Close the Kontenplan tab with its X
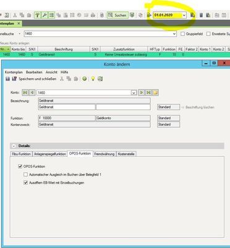Image resolution: width=230 pixels, height=248 pixels. tap(19, 24)
